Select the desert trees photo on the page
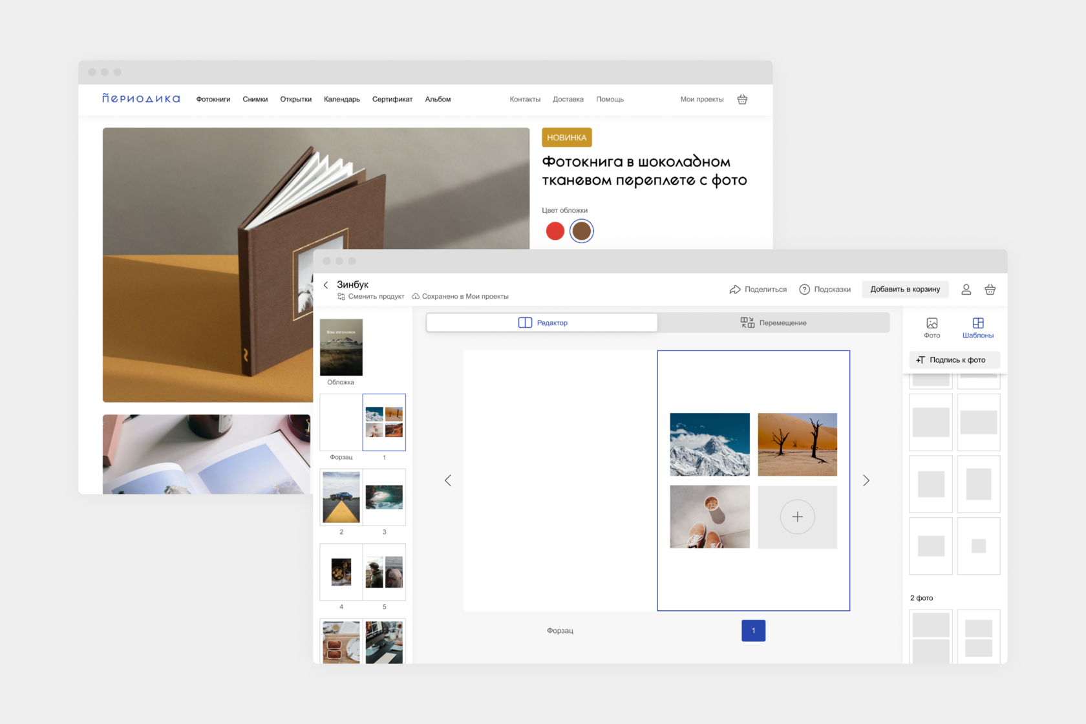 pos(798,445)
